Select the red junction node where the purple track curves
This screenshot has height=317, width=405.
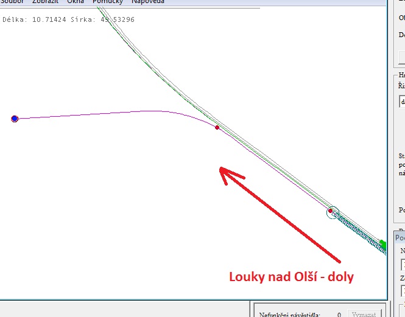pyautogui.click(x=217, y=127)
